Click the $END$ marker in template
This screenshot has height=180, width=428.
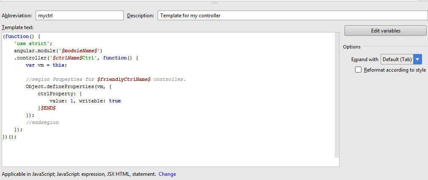pyautogui.click(x=48, y=108)
